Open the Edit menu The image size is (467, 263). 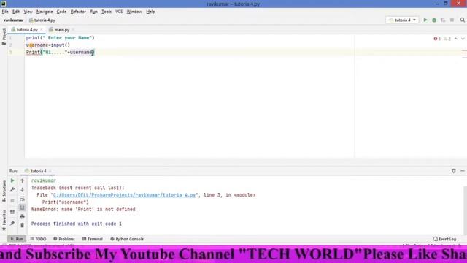(x=16, y=12)
